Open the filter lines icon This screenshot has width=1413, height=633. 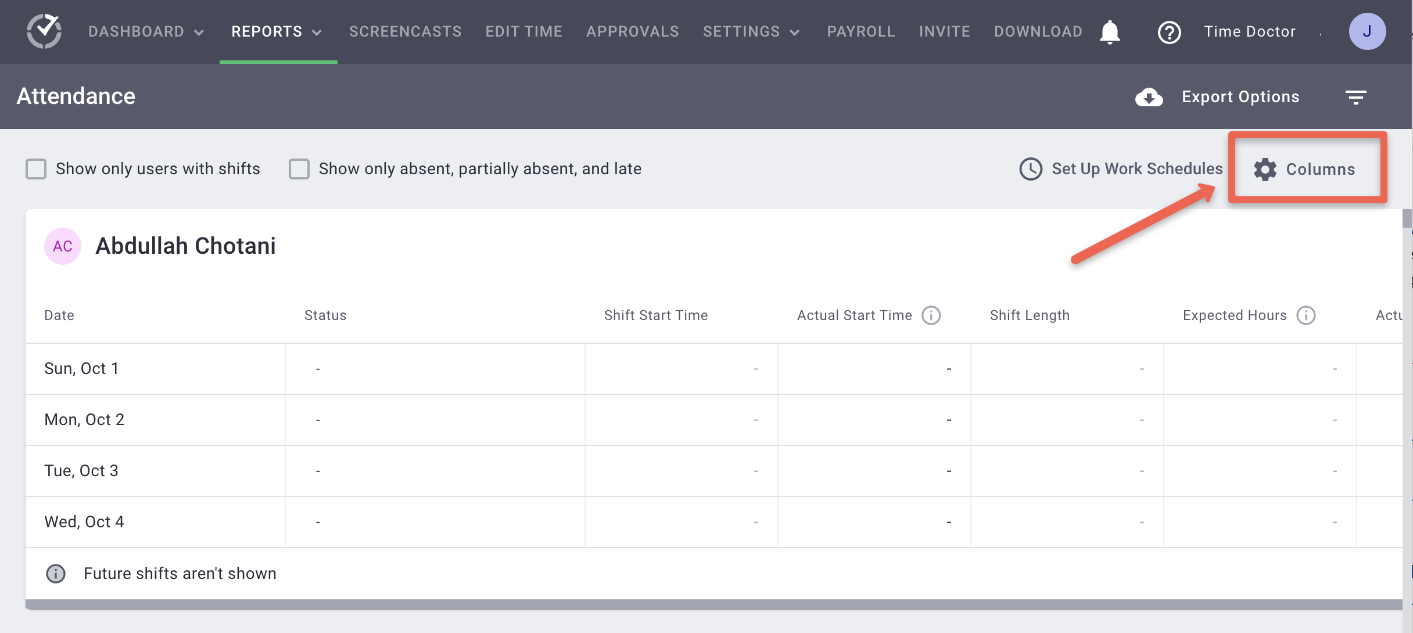click(1356, 97)
